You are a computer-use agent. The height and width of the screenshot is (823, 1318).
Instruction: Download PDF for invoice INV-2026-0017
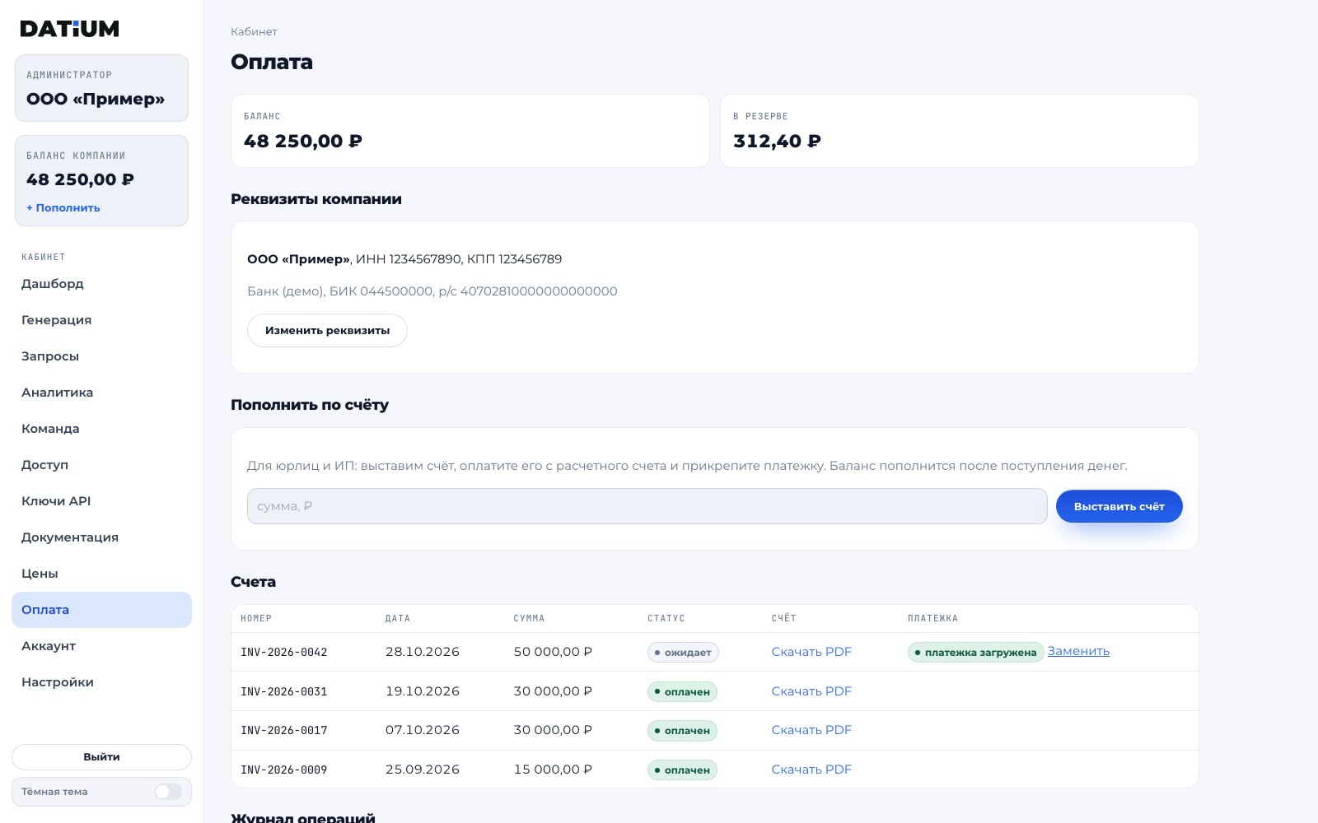(811, 730)
